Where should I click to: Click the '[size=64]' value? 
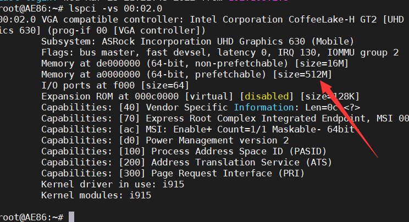(x=165, y=86)
